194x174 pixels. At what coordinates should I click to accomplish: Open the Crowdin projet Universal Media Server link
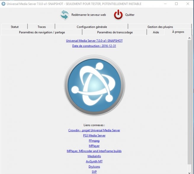94,130
